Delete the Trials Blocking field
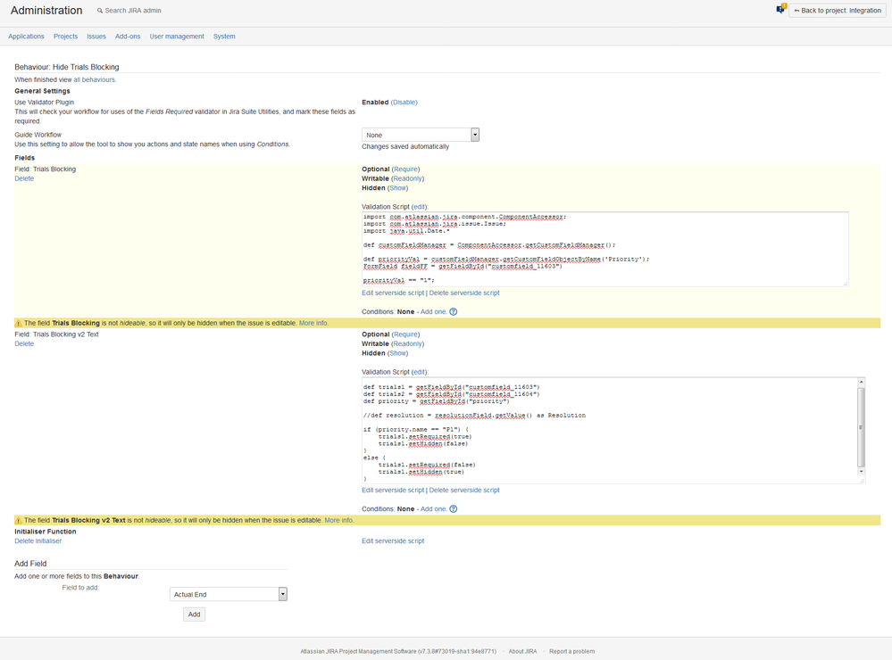The image size is (892, 660). [x=24, y=178]
